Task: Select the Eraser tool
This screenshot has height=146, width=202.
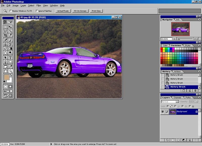Action: coord(5,48)
